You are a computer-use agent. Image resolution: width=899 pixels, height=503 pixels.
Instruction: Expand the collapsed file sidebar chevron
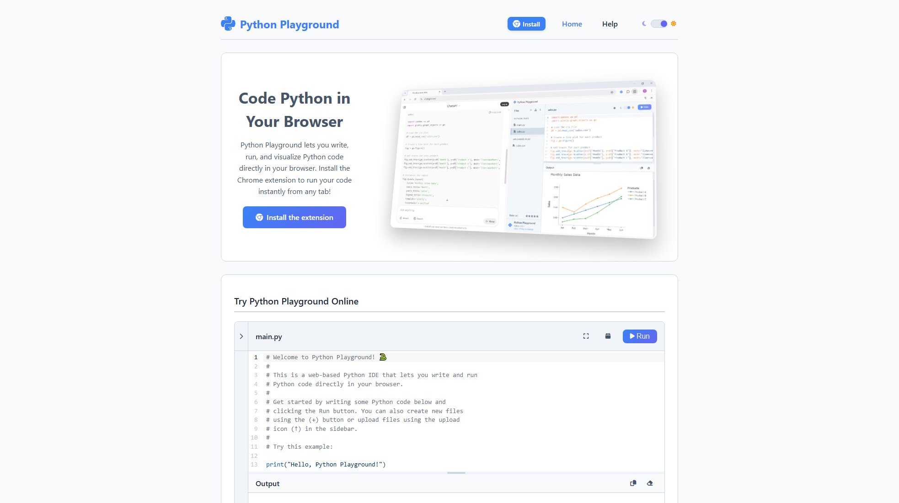pos(241,336)
